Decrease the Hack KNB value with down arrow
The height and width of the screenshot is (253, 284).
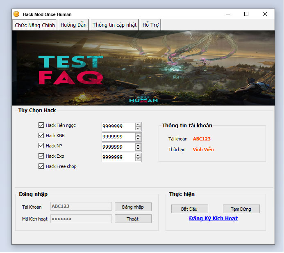click(138, 139)
